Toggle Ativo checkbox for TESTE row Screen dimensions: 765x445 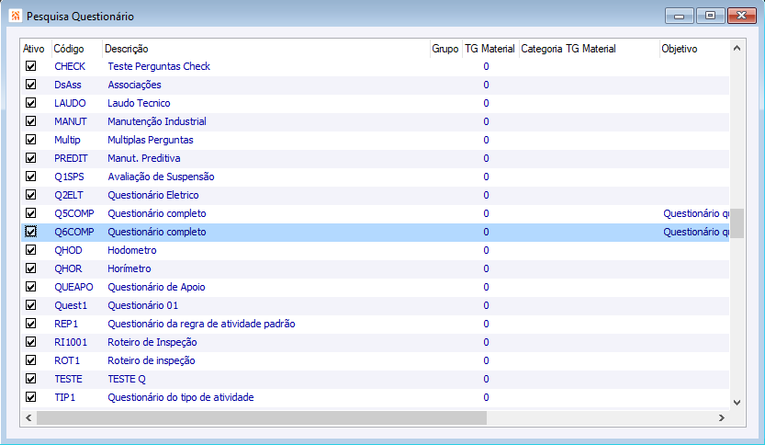30,379
